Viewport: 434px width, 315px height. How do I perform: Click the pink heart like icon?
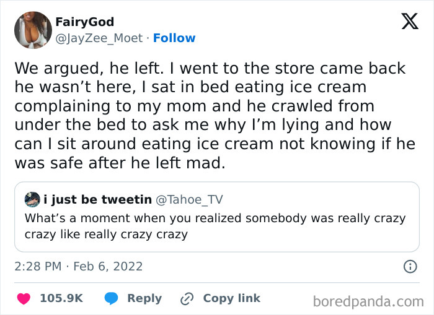(24, 298)
